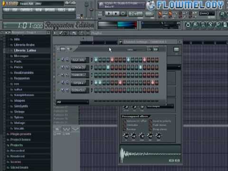
Task: Click the first channel name button
Action: (80, 60)
